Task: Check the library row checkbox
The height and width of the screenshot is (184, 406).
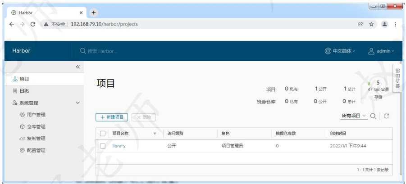Action: tap(103, 146)
